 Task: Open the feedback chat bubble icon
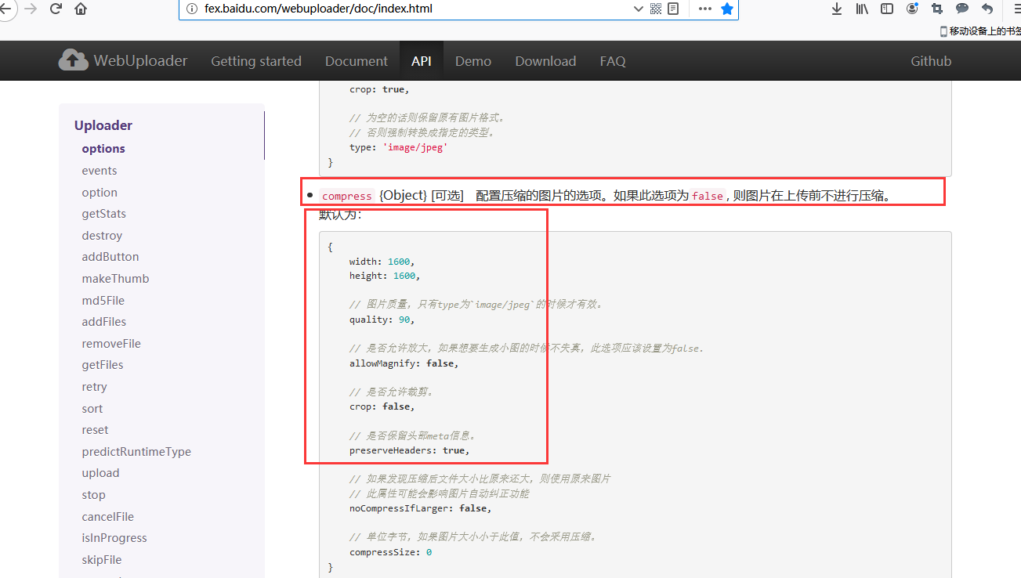pyautogui.click(x=961, y=10)
